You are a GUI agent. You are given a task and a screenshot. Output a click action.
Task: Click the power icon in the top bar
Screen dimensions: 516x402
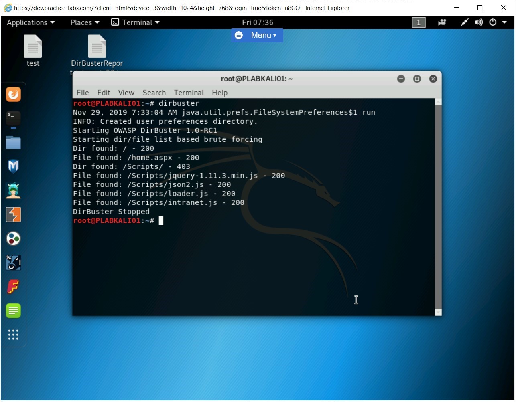tap(493, 22)
